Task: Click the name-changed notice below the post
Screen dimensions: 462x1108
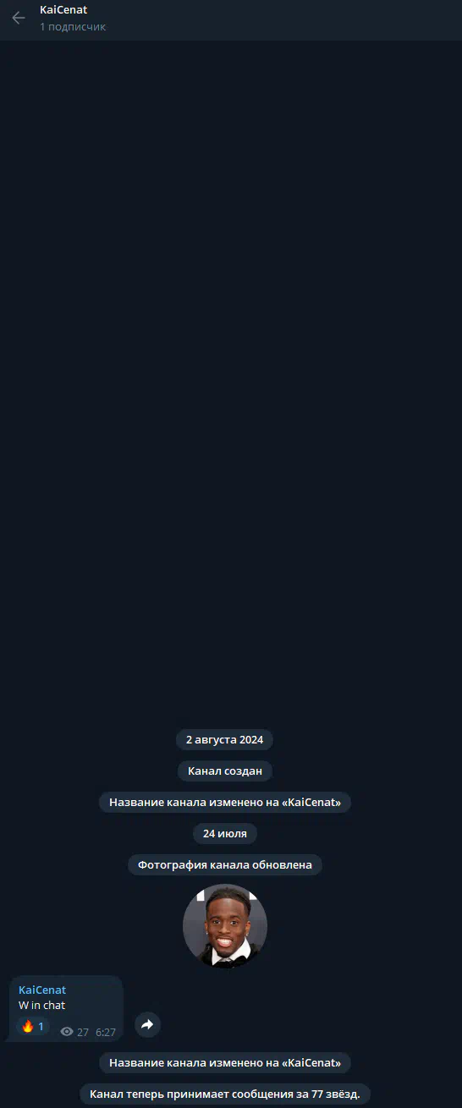Action: coord(225,1063)
